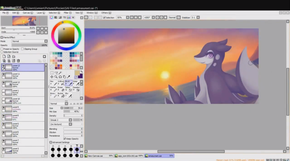Delete layer using trash icon
This screenshot has height=161, width=290.
coord(18,61)
